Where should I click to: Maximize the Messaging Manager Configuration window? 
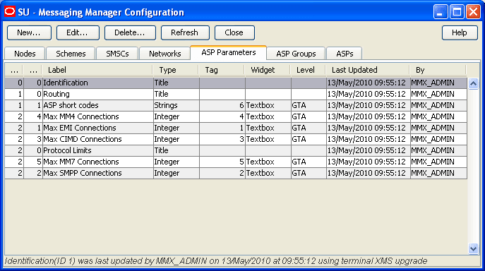pyautogui.click(x=457, y=13)
